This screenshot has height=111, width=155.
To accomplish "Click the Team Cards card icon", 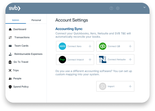I will coord(10,46).
